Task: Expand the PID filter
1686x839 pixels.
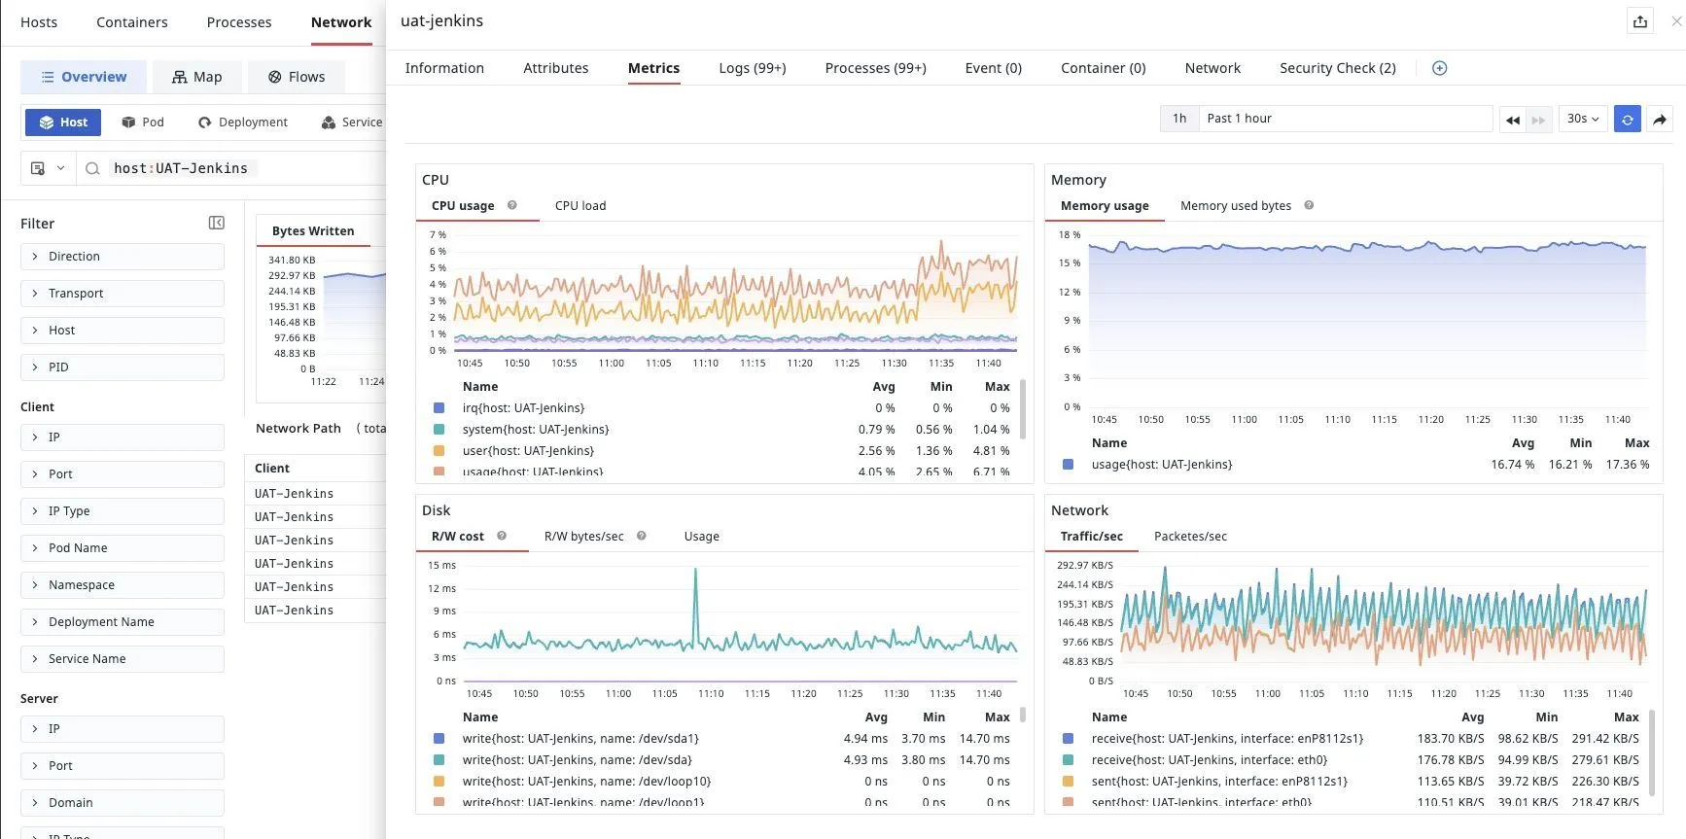Action: point(123,367)
